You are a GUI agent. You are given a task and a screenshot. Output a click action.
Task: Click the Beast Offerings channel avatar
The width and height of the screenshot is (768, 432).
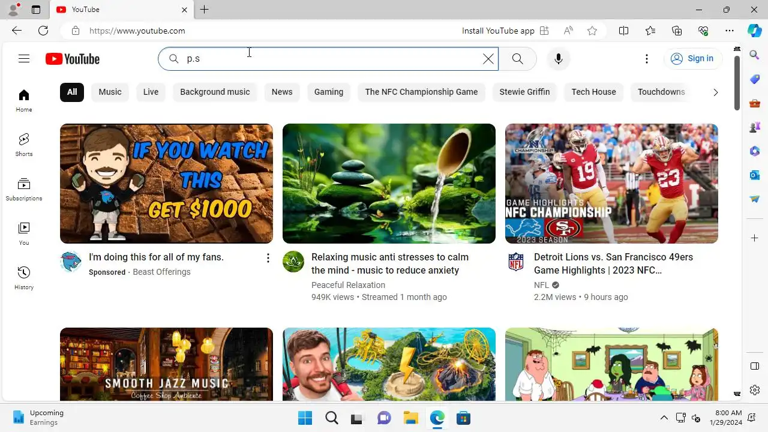71,262
